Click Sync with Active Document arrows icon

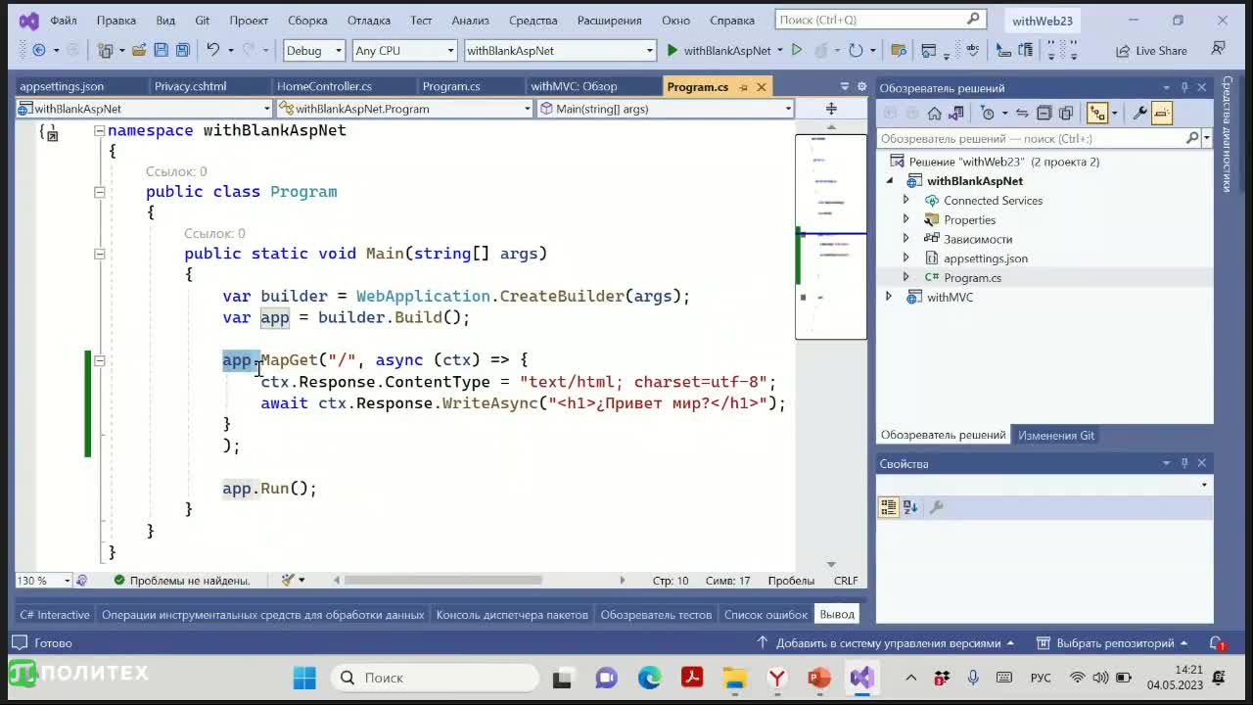click(x=1022, y=114)
